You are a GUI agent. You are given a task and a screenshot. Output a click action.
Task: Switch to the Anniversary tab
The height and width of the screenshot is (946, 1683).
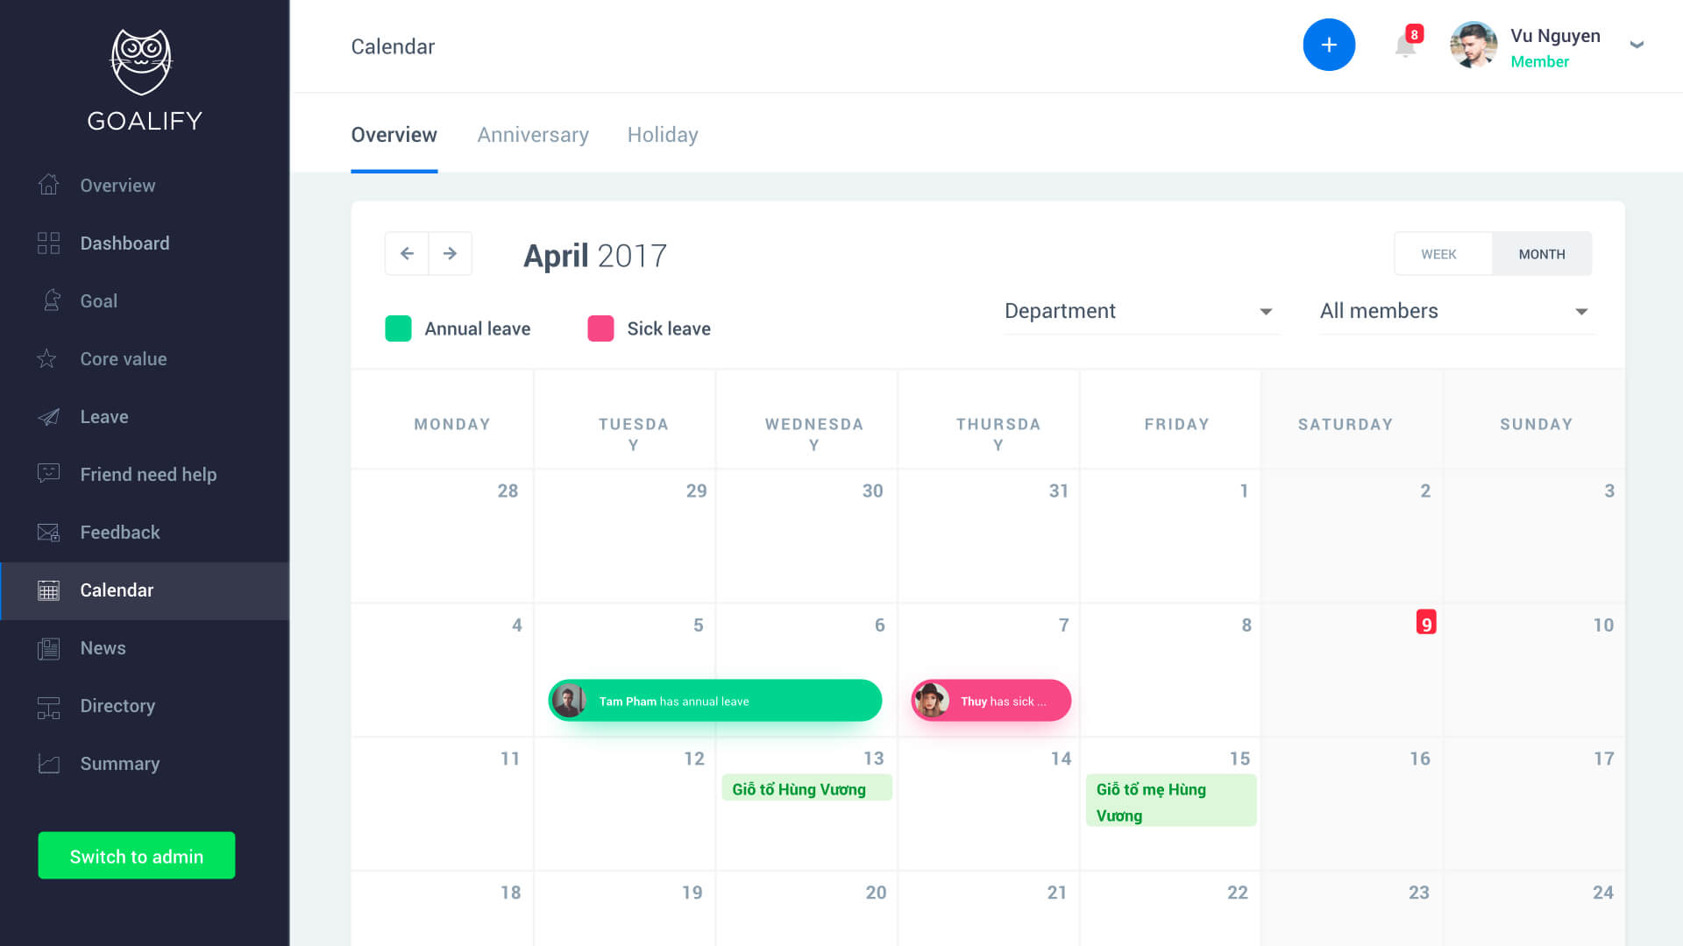533,135
